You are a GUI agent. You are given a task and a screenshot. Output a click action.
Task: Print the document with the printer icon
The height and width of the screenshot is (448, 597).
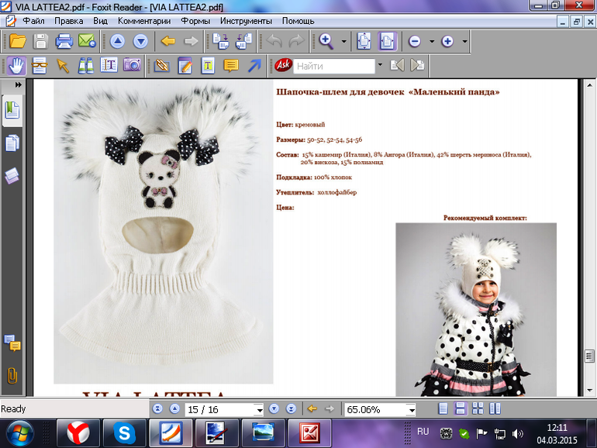coord(64,41)
